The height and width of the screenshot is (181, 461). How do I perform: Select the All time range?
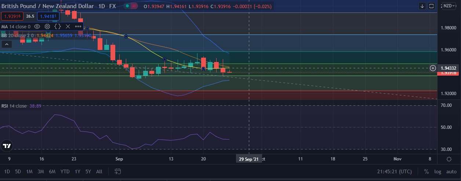click(x=99, y=171)
